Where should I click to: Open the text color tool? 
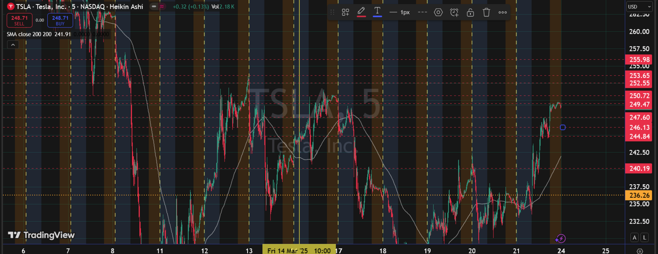[377, 12]
